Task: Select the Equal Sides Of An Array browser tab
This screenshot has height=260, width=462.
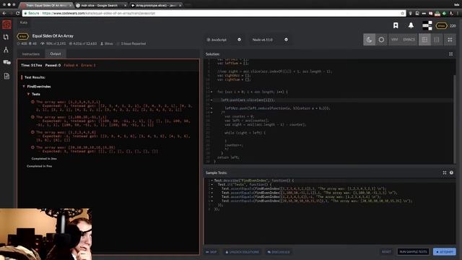Action: (46, 5)
